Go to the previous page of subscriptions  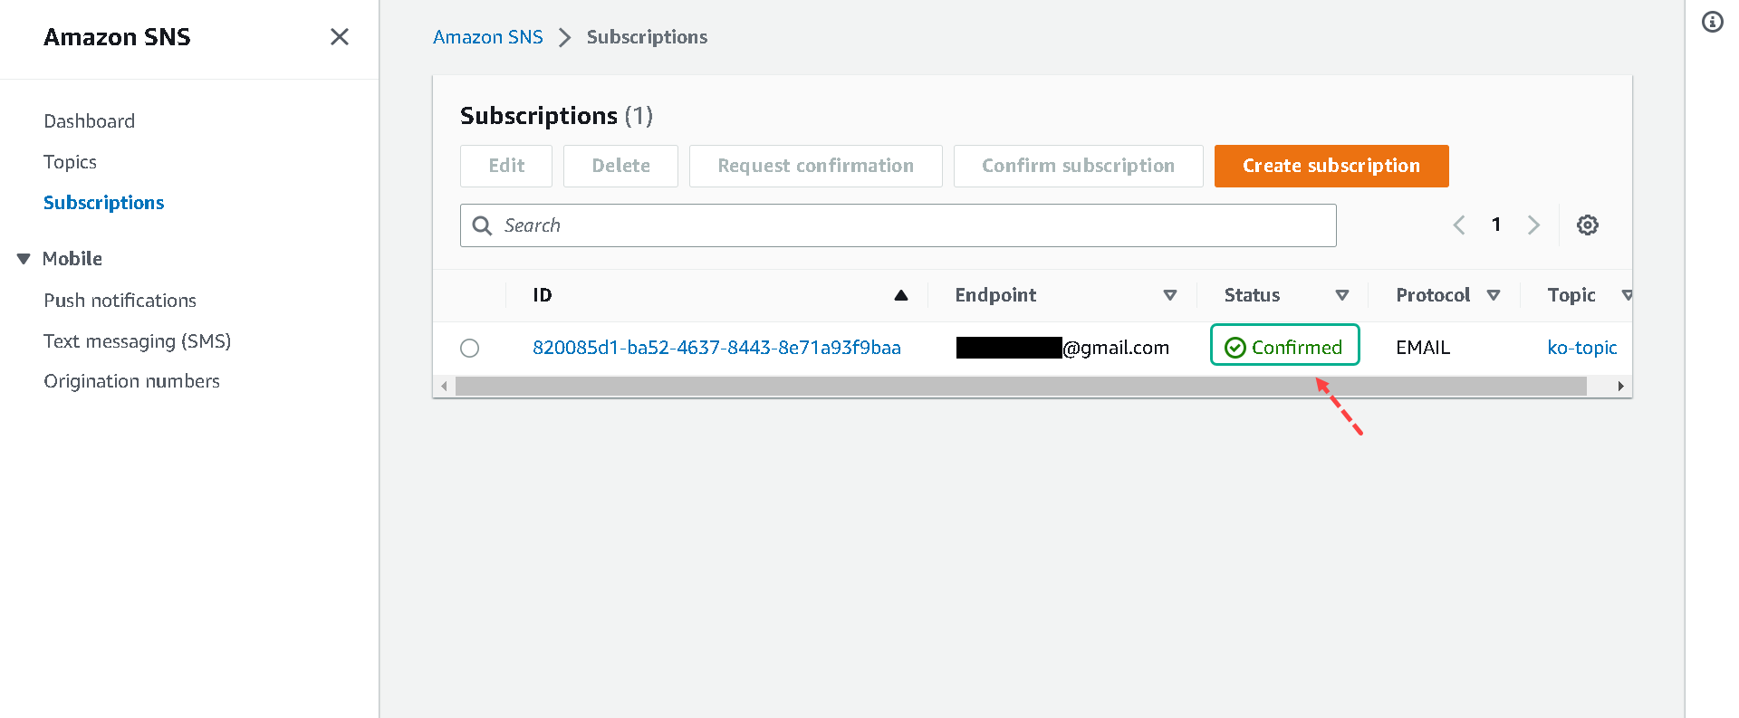point(1459,225)
